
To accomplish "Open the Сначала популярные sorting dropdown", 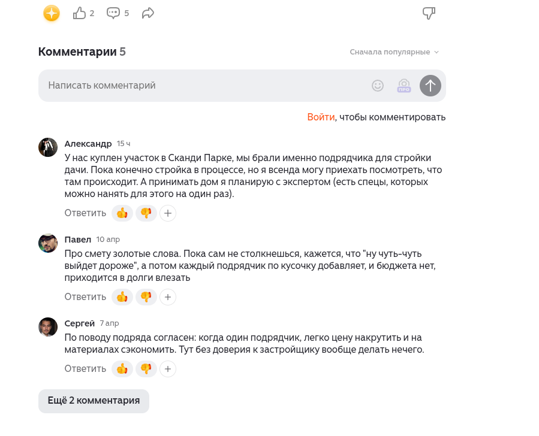I will point(395,52).
